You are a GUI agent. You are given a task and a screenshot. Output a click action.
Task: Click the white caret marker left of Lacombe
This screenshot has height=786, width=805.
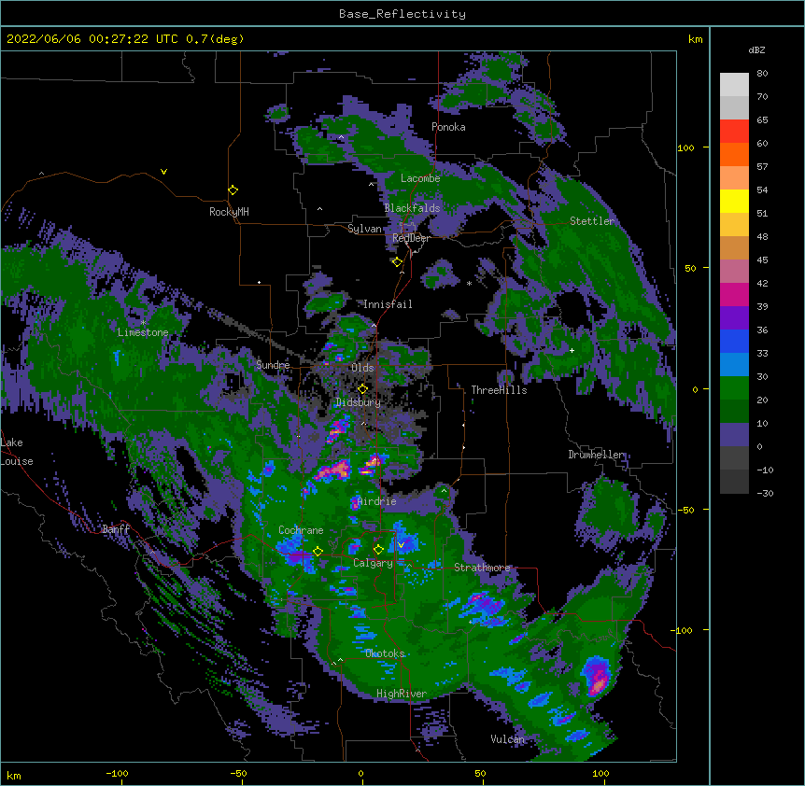(x=371, y=184)
